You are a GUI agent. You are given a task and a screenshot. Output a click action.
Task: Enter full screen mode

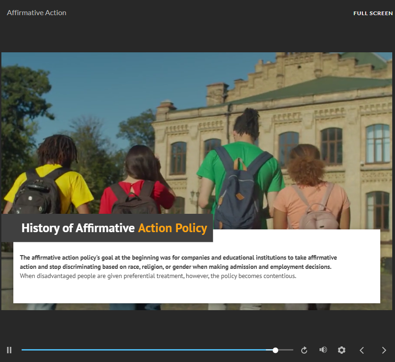pos(372,13)
